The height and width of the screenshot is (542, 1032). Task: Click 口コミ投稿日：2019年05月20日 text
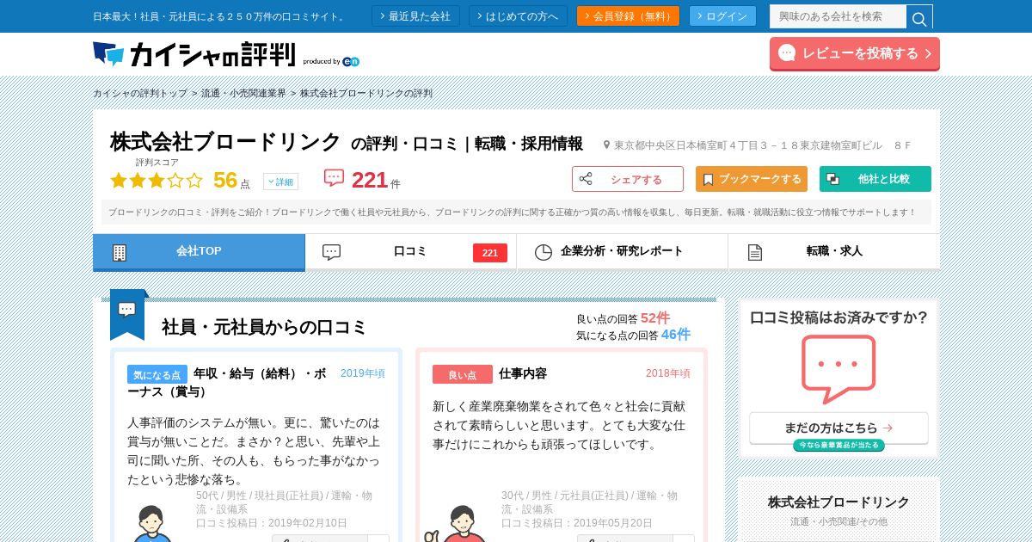pos(577,523)
